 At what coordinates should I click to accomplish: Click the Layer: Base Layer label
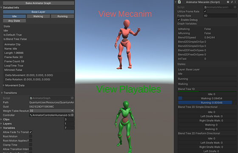point(189,70)
